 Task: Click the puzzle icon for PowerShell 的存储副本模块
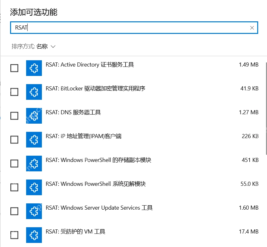coord(34,164)
